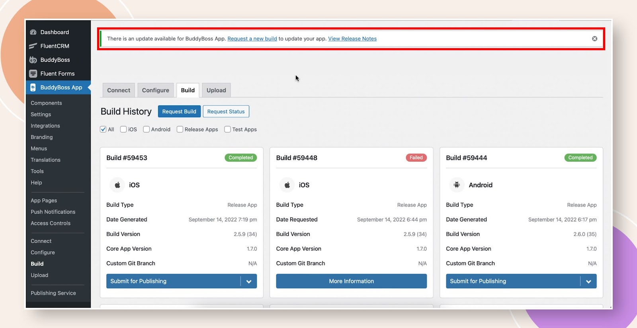Open Push Notifications in sidebar submenu

click(53, 212)
